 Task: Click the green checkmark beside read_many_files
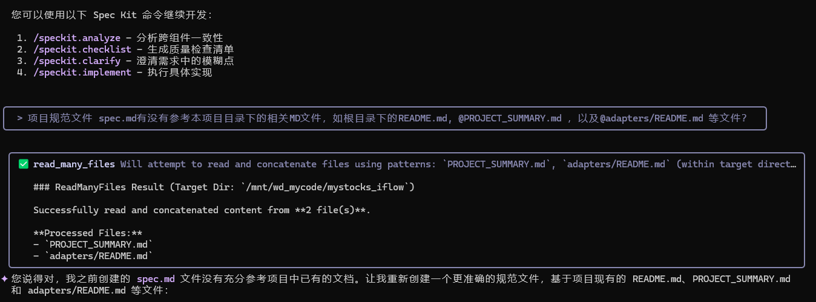click(x=24, y=164)
